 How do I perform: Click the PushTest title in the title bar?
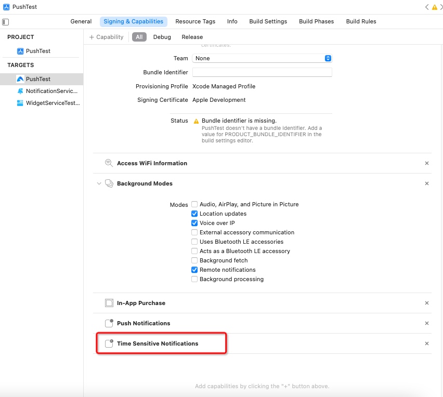point(24,7)
